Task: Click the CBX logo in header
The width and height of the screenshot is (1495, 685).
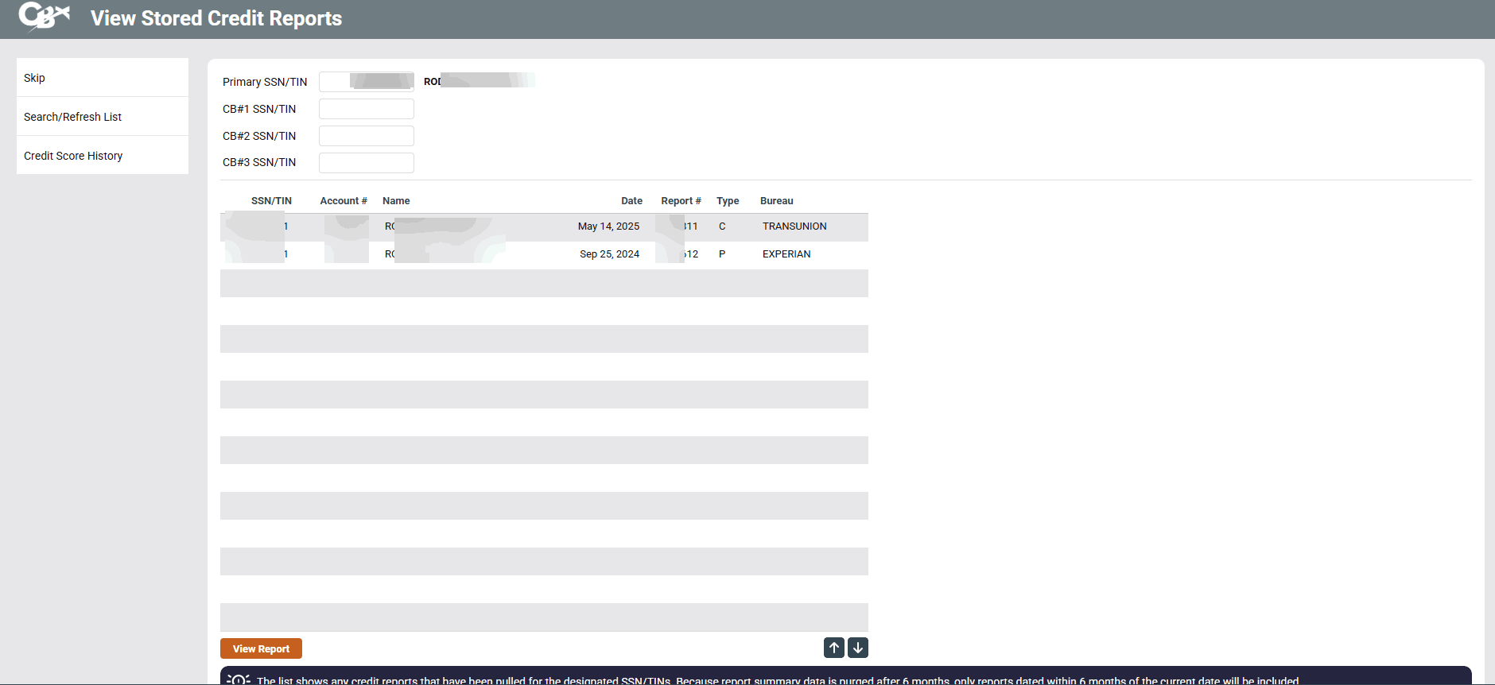Action: (x=45, y=17)
